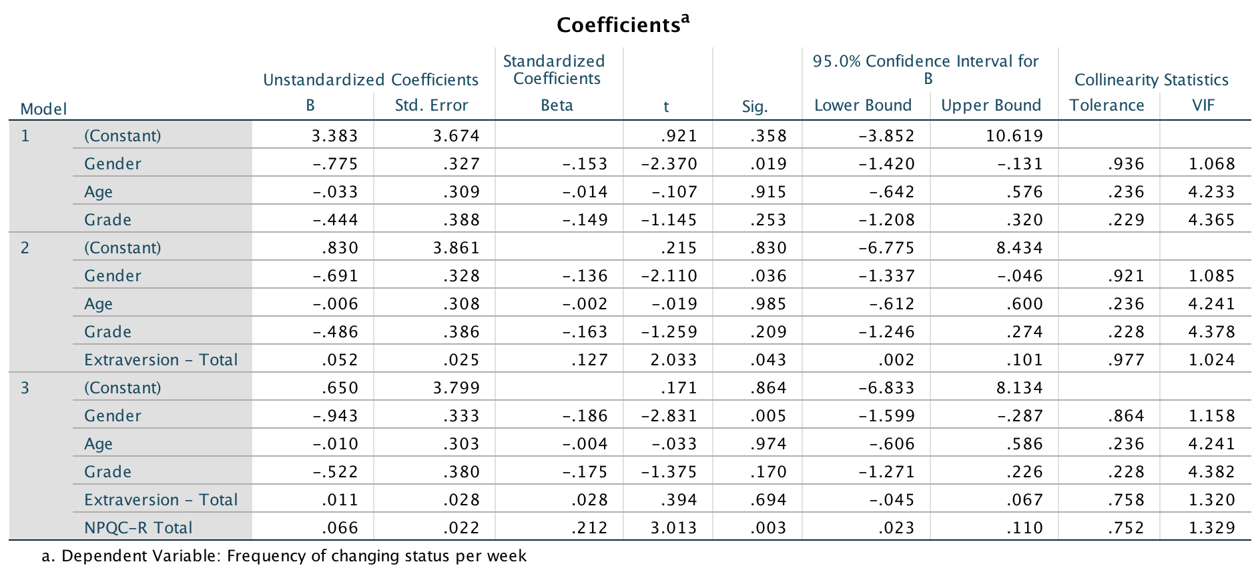
Task: Click Model 3 Grade VIF value 4.382
Action: coord(1211,472)
